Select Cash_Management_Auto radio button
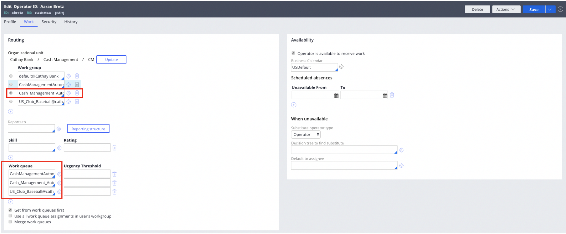 tap(11, 93)
